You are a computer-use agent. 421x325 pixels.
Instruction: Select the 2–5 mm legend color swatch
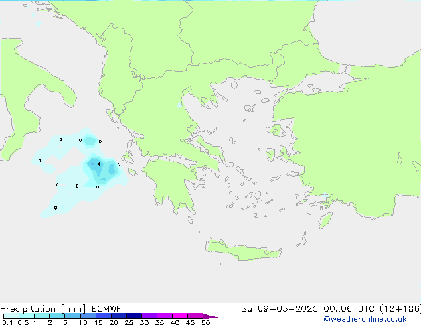pos(57,316)
